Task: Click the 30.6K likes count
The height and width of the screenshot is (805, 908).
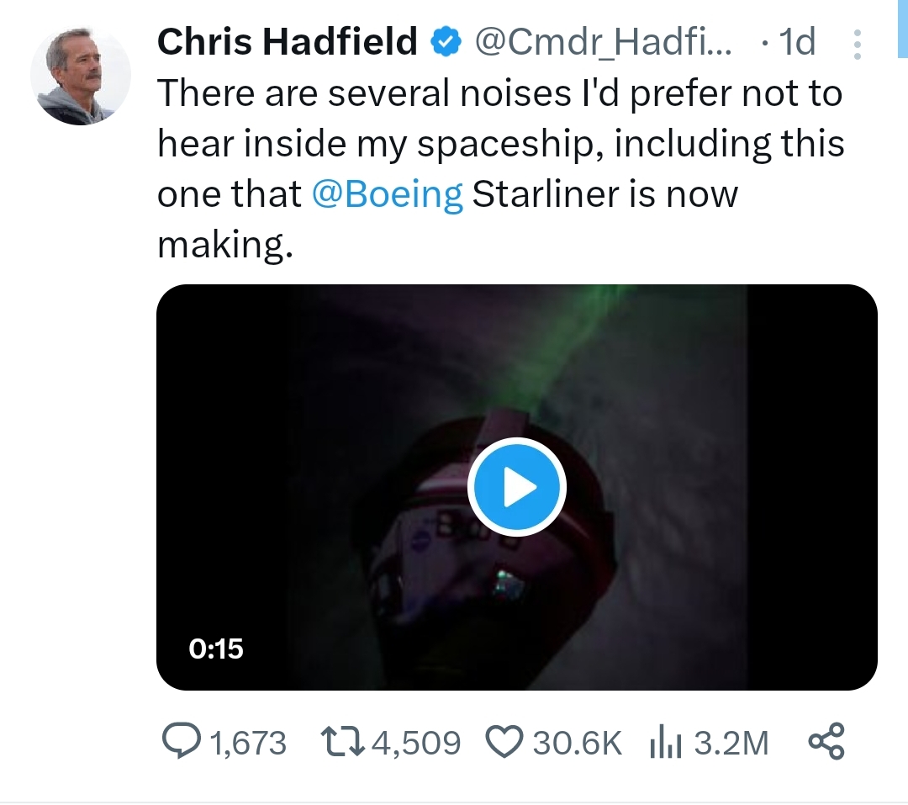Action: click(576, 743)
